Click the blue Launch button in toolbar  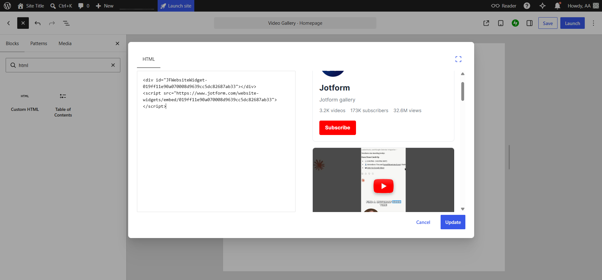572,23
